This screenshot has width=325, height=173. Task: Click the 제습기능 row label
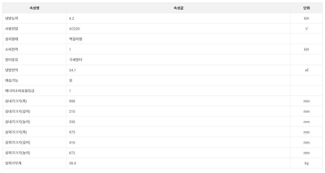pos(12,80)
